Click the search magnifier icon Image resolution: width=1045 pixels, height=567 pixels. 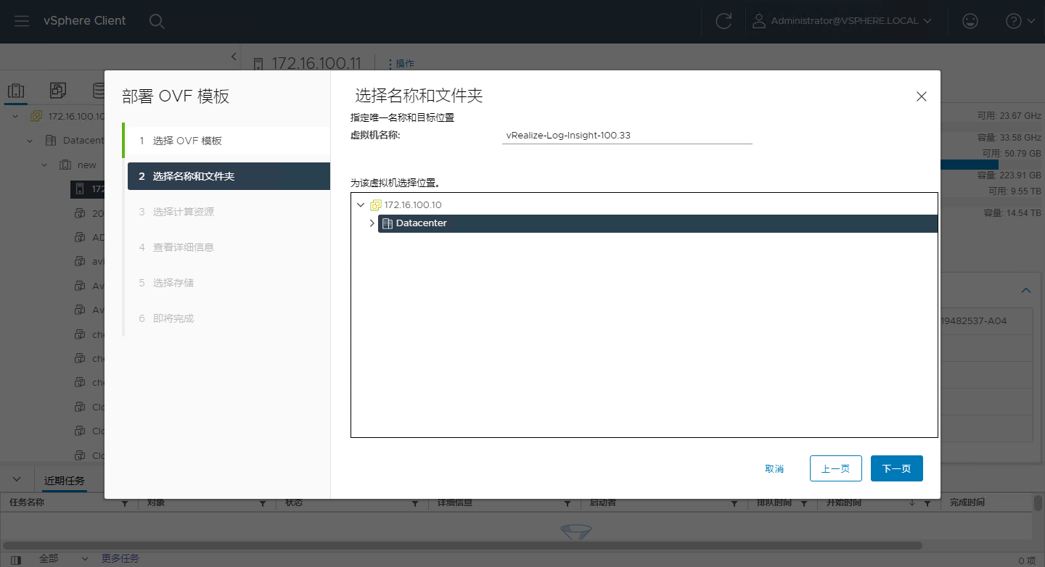(157, 21)
